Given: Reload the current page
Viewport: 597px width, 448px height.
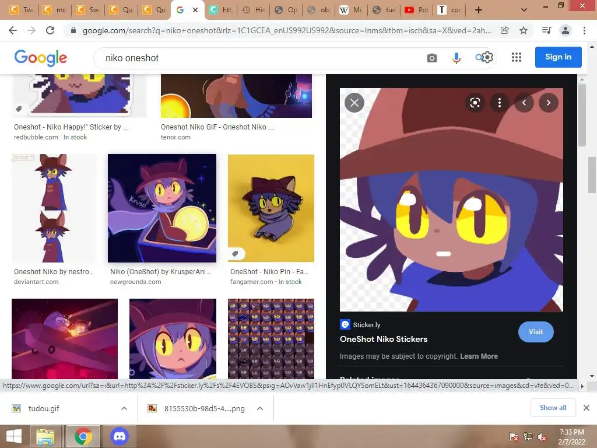Looking at the screenshot, I should tap(50, 30).
